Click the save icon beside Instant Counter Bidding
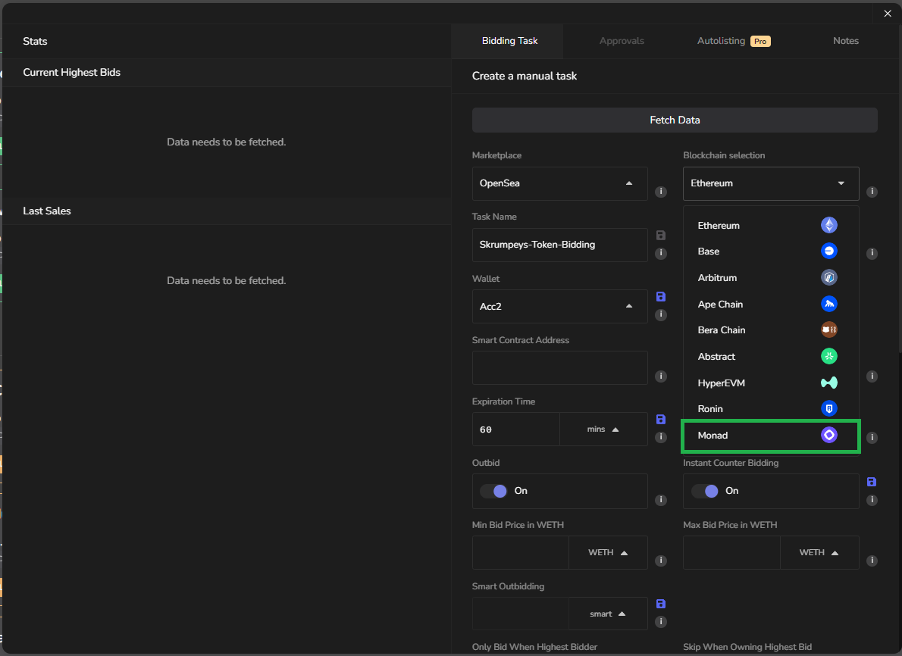 (x=872, y=482)
